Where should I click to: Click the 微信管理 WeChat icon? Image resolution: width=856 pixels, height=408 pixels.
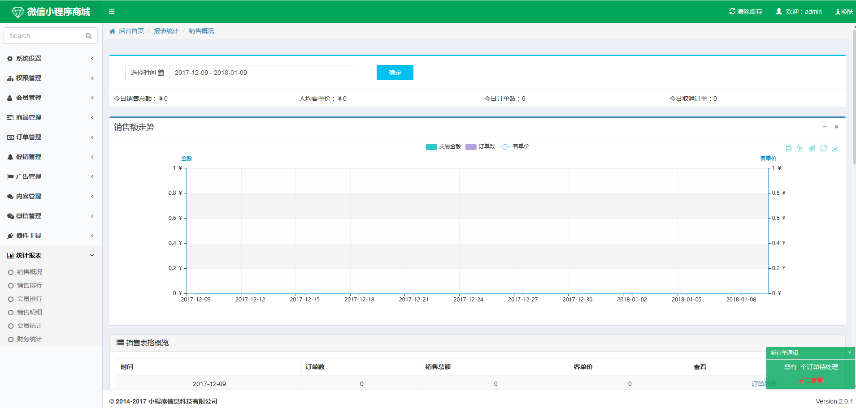[x=10, y=216]
